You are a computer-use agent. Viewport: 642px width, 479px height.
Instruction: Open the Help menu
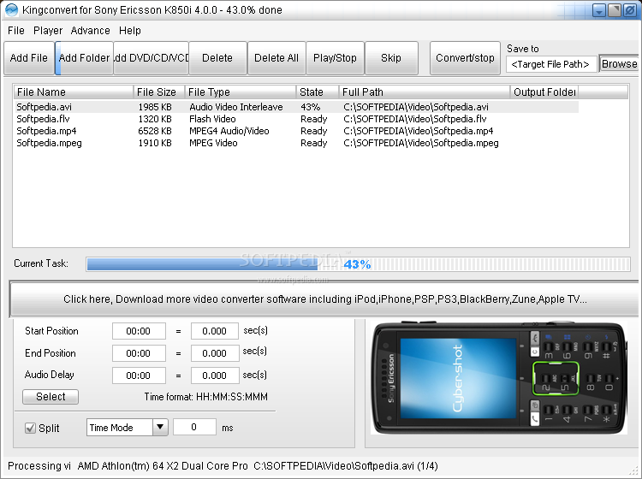pos(130,31)
